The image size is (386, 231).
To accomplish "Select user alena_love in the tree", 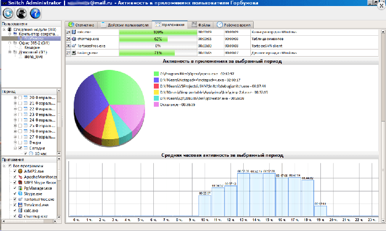I will (34, 57).
